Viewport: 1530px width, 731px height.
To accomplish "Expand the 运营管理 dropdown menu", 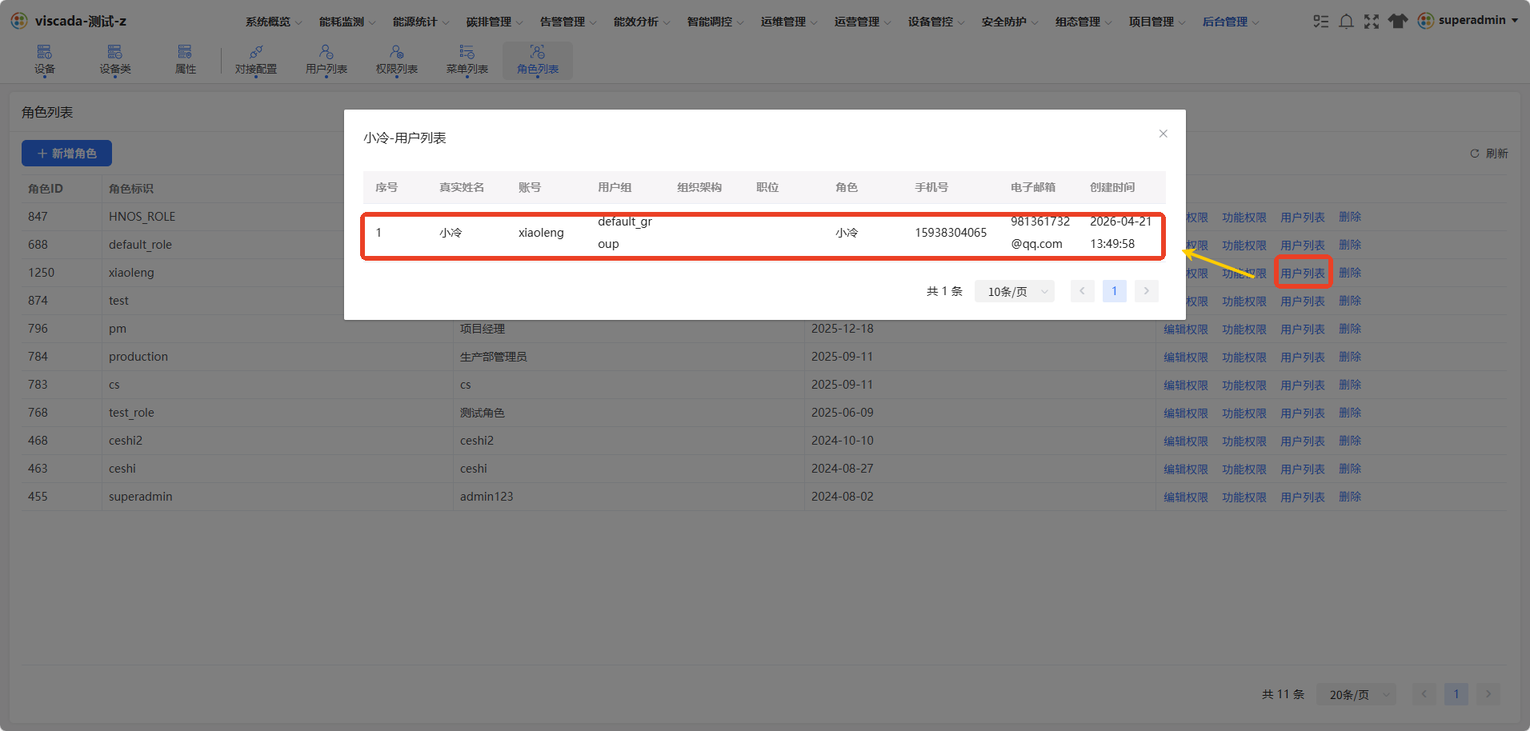I will coord(863,22).
